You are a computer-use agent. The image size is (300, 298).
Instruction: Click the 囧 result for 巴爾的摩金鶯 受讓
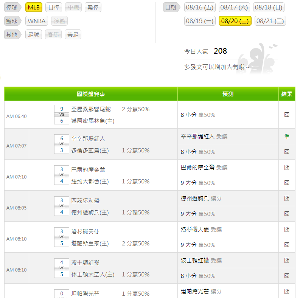tap(287, 168)
